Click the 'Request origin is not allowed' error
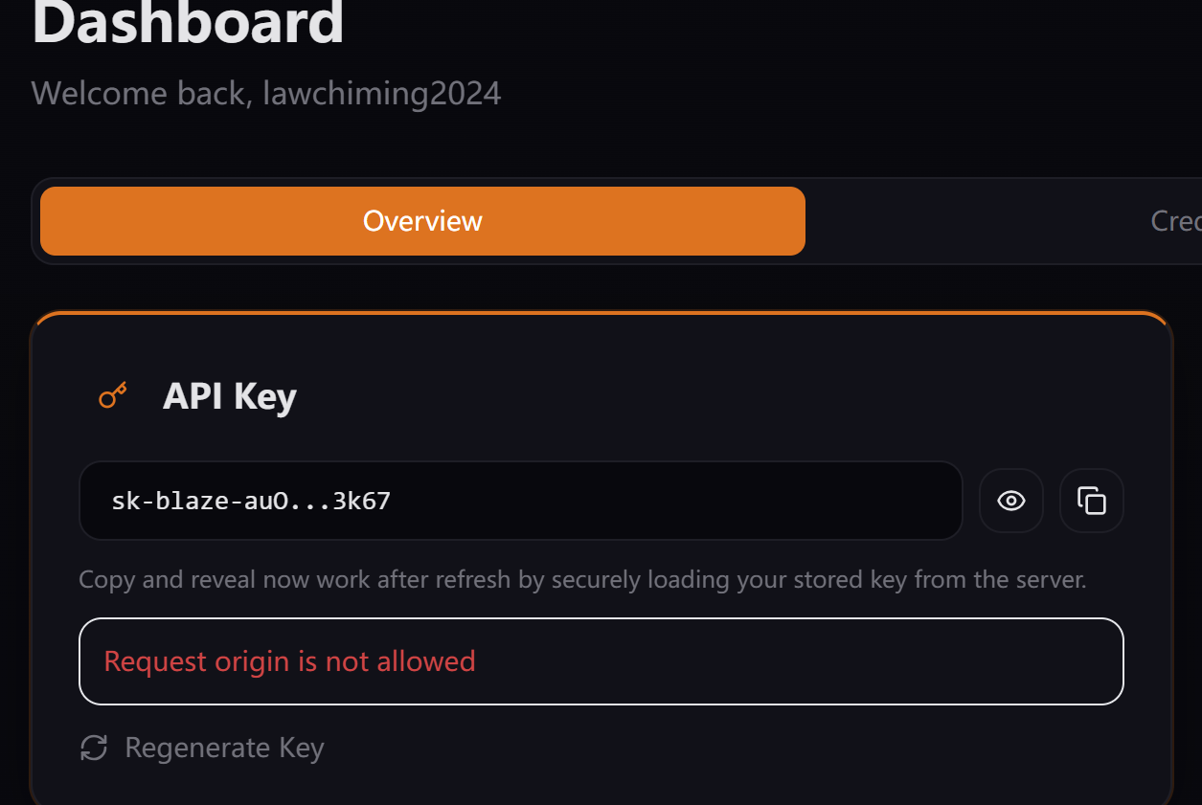Viewport: 1202px width, 805px height. (x=289, y=661)
